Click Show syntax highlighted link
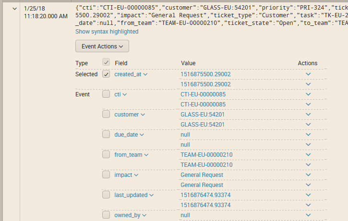The image size is (348, 221). [107, 31]
